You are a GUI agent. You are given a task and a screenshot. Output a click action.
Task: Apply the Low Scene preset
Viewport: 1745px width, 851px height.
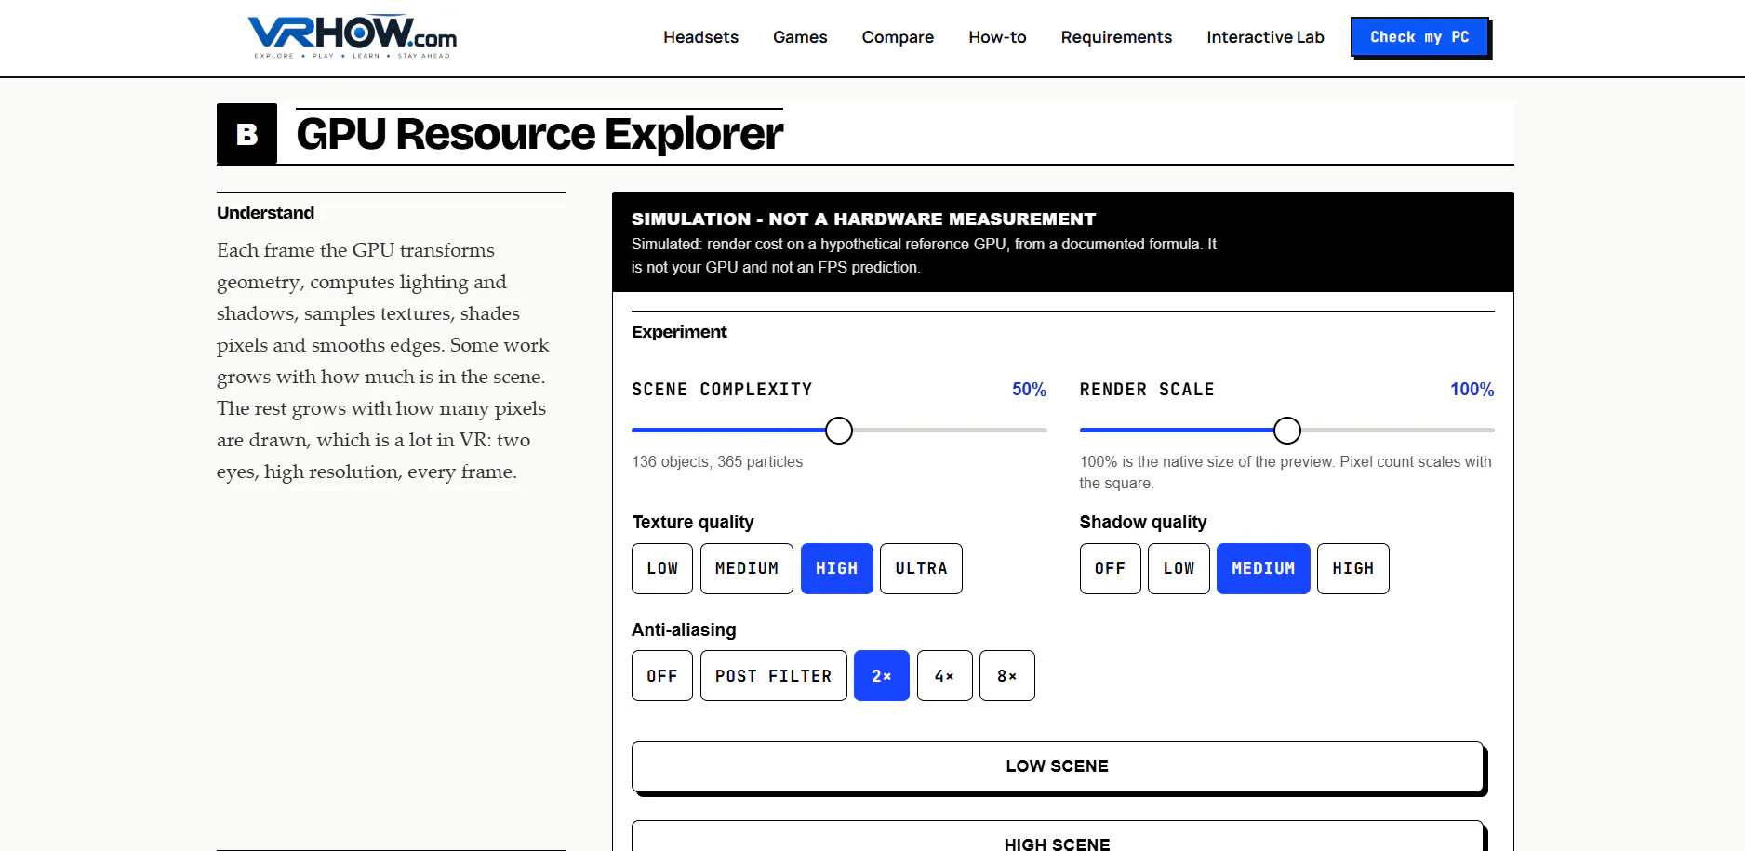1058,766
